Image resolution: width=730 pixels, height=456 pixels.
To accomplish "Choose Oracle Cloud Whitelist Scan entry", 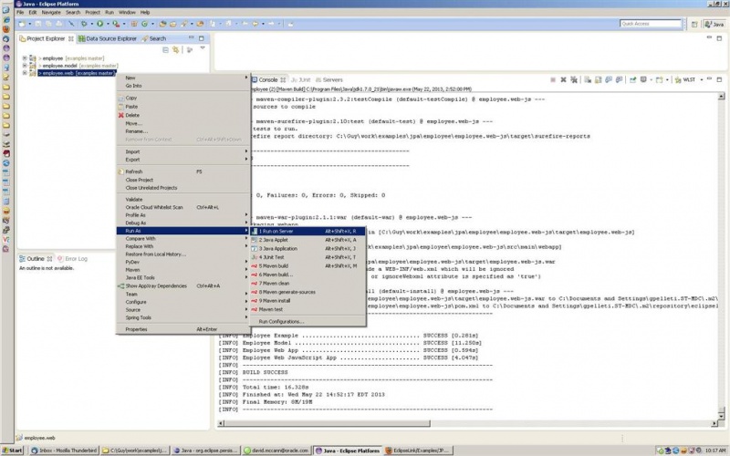I will pyautogui.click(x=183, y=208).
